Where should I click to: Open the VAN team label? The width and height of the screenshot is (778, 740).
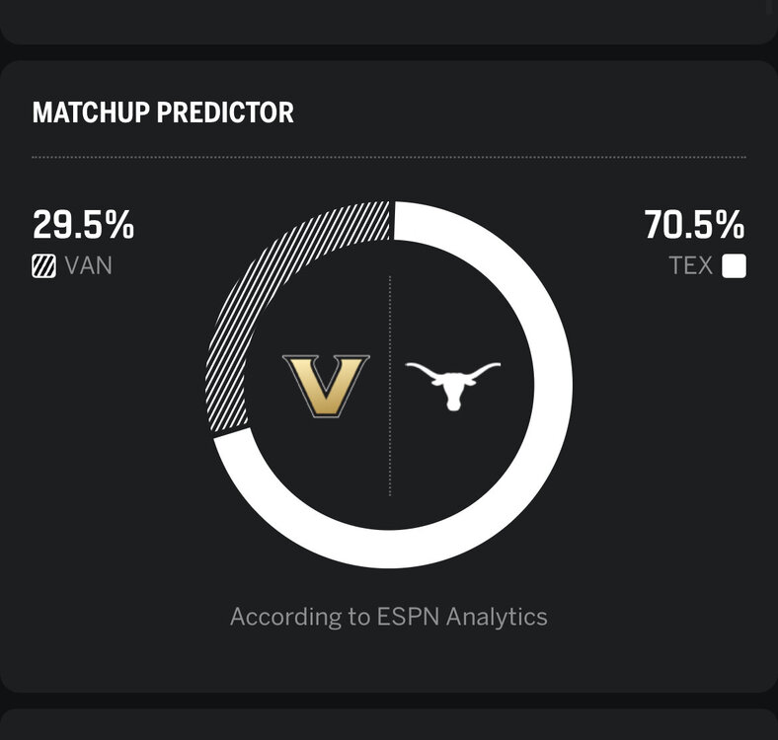click(x=88, y=265)
